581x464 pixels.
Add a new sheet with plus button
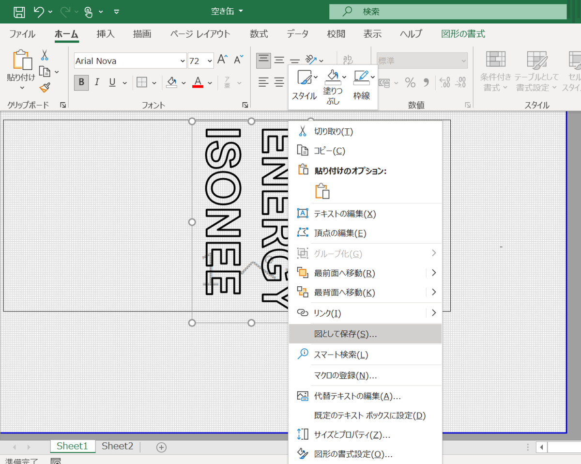click(x=161, y=447)
